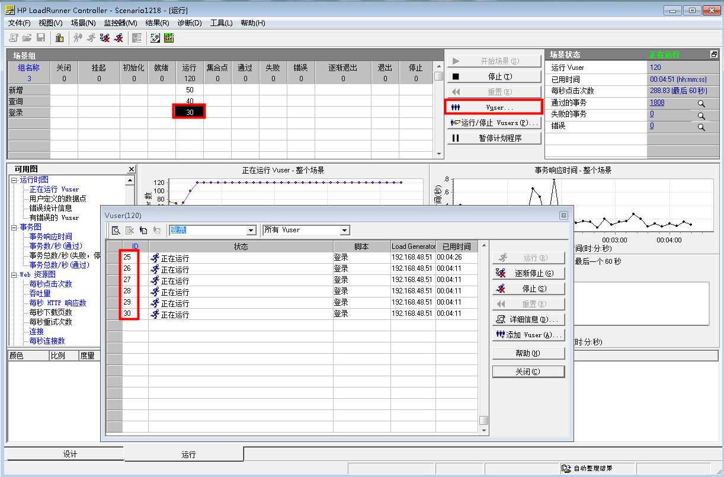The width and height of the screenshot is (724, 477).
Task: Click the grayed graph configuration toolbar icon
Action: pyautogui.click(x=137, y=38)
